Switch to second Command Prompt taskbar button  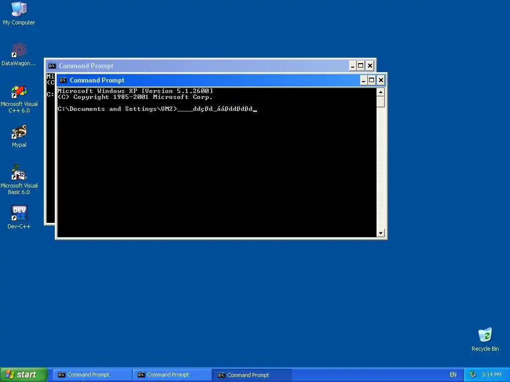coord(172,375)
